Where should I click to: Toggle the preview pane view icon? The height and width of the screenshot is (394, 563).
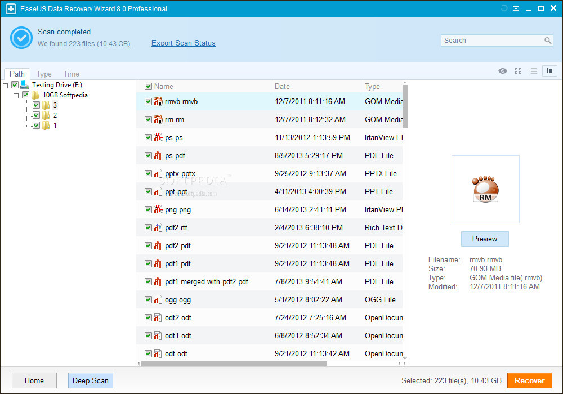click(549, 71)
